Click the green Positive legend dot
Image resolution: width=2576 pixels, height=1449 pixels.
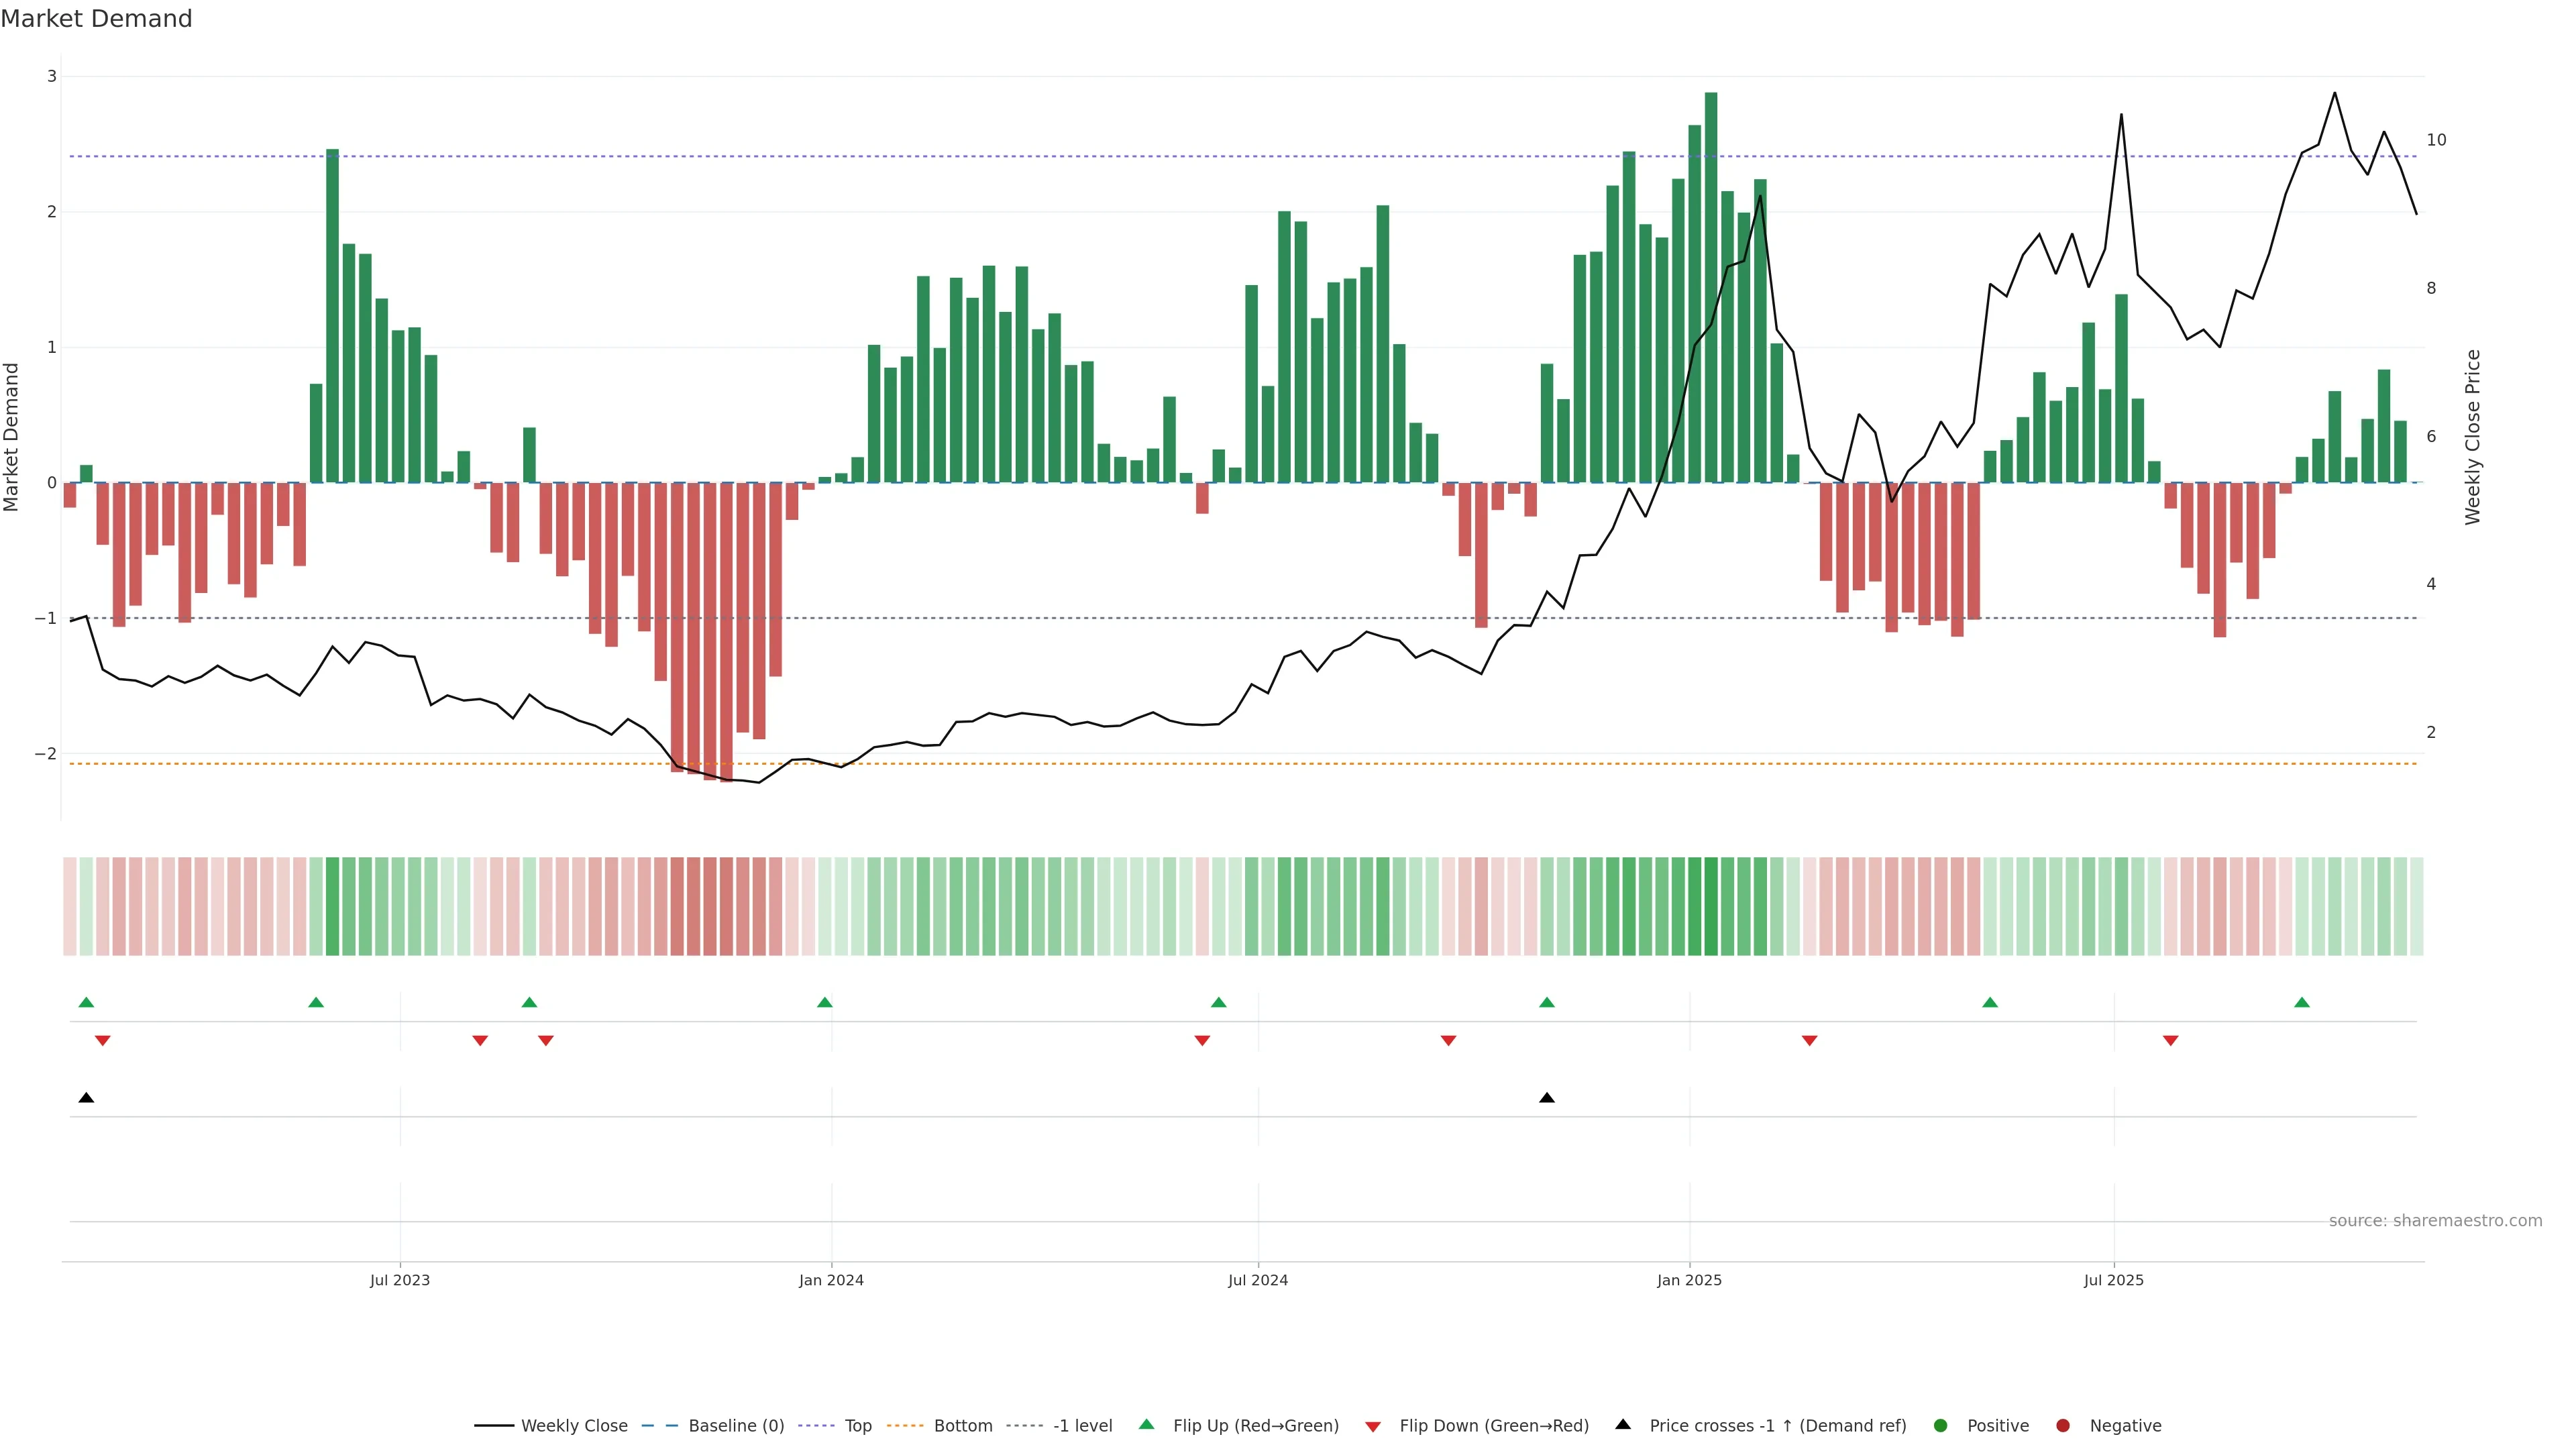point(1941,1426)
